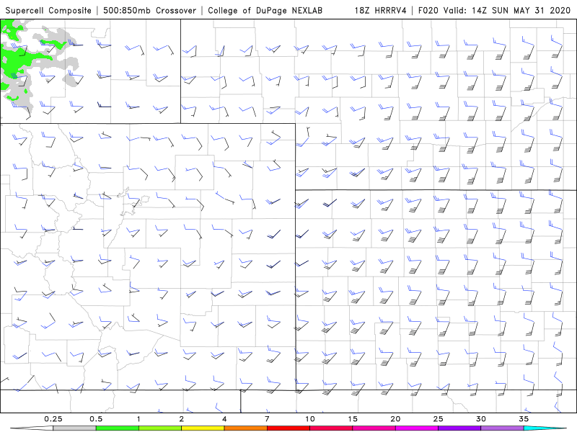Screen dimensions: 577x432
Task: Select the "20" legend value
Action: tap(395, 419)
